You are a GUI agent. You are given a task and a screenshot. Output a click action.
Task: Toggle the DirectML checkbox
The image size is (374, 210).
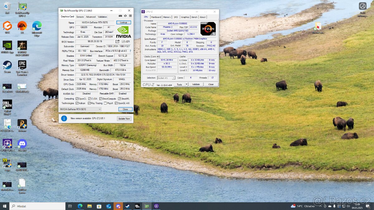[x=119, y=99]
